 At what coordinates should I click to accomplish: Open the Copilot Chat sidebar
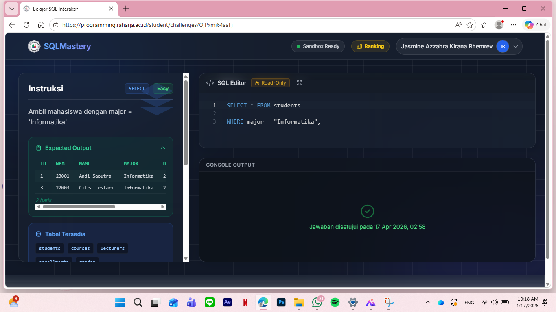click(x=536, y=25)
